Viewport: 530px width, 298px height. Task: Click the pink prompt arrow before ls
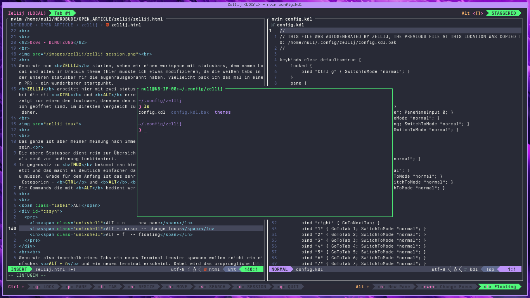pos(140,106)
